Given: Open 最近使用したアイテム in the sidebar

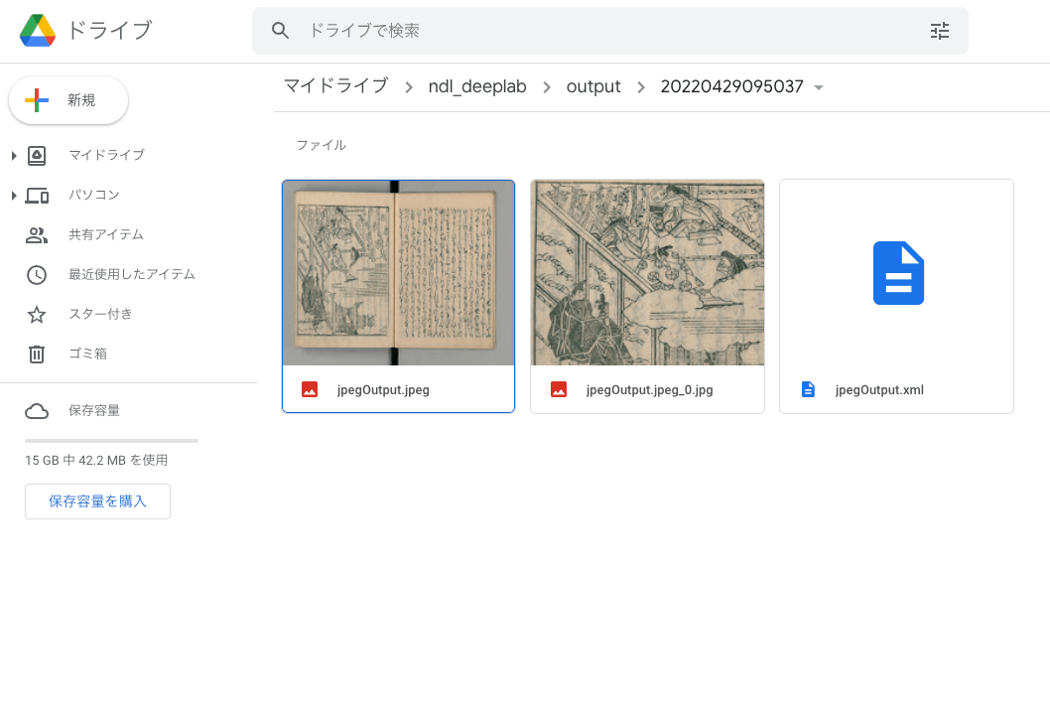Looking at the screenshot, I should pyautogui.click(x=132, y=274).
